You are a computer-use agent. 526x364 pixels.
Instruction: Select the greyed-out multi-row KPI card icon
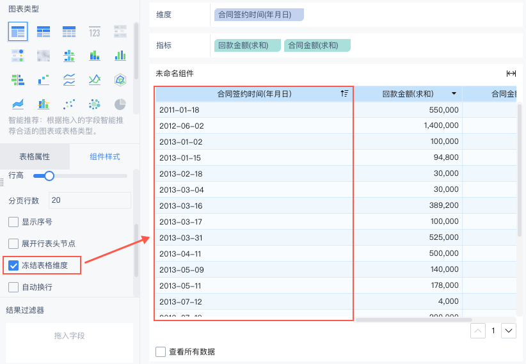point(120,31)
